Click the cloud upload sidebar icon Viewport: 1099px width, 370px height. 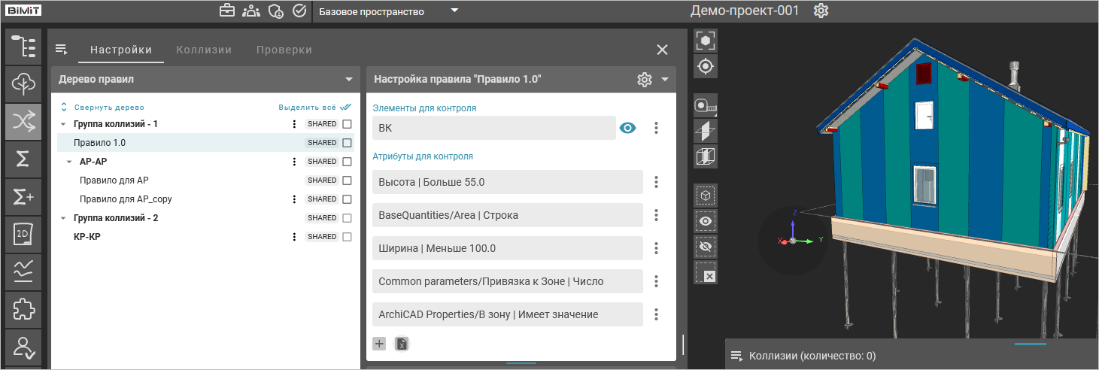pyautogui.click(x=23, y=83)
